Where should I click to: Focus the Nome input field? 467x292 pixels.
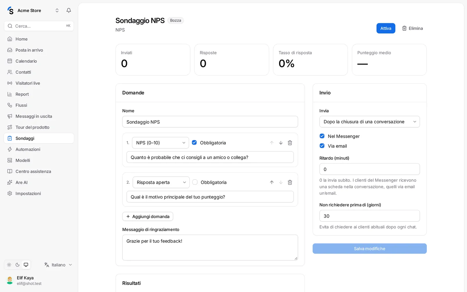210,122
